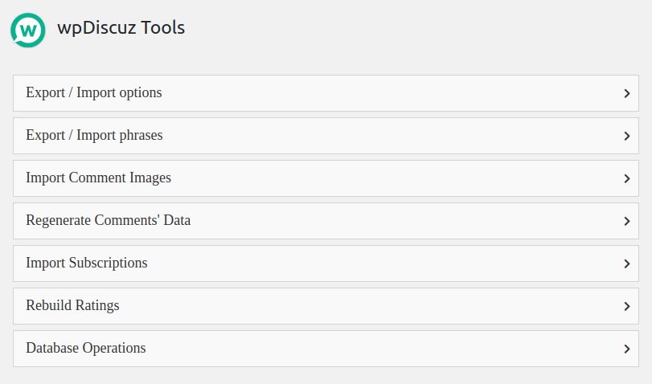Click the arrow icon for Regenerate Comments' Data
The height and width of the screenshot is (384, 652).
point(626,221)
